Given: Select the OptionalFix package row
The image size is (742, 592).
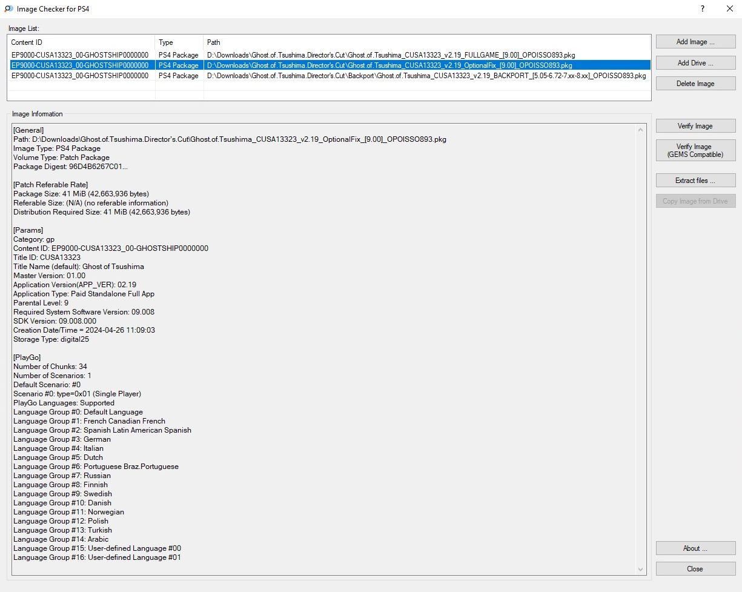Looking at the screenshot, I should point(330,65).
